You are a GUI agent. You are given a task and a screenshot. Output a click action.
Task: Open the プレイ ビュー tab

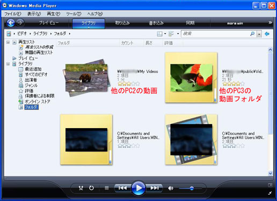[x=48, y=23]
